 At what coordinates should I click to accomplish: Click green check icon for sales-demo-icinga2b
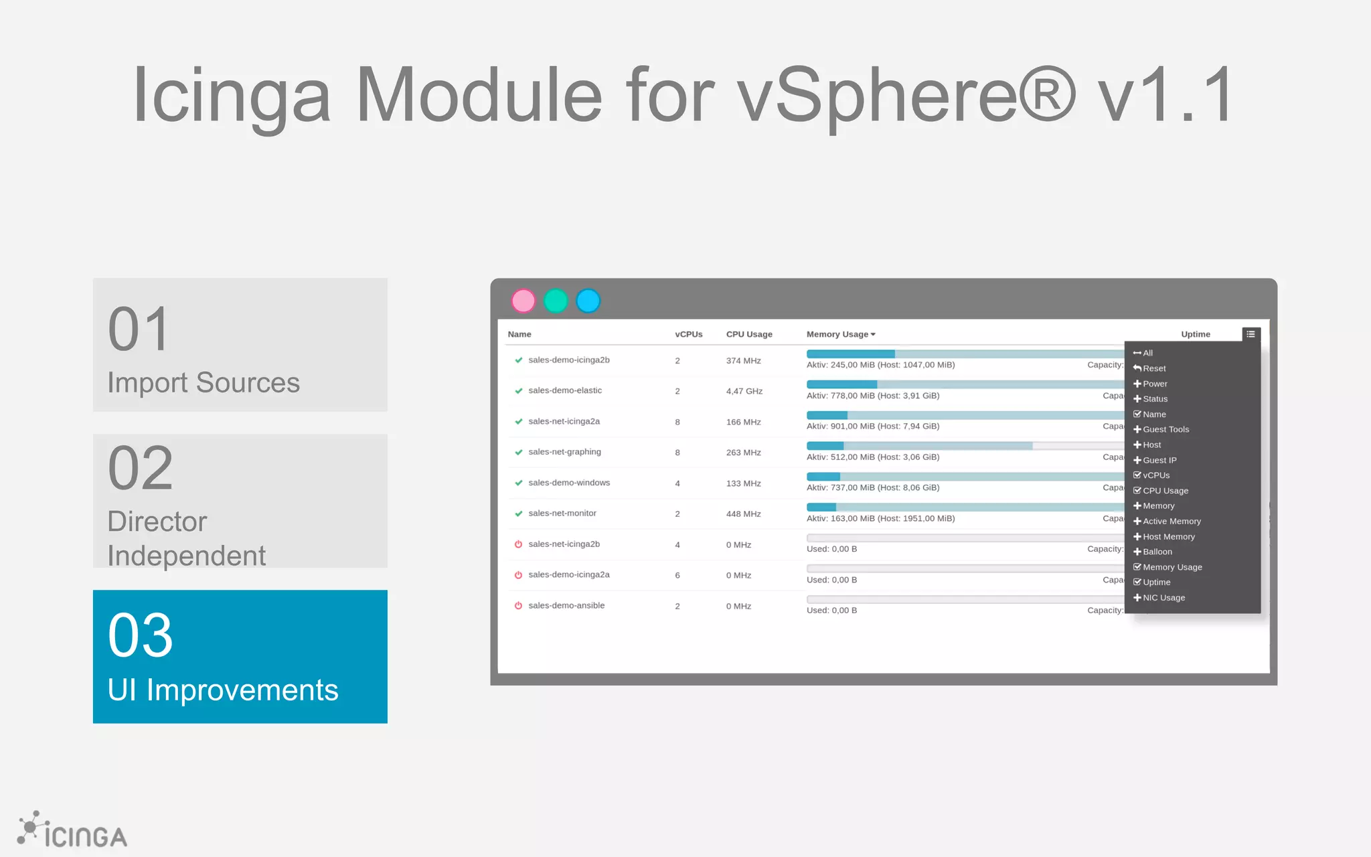(x=518, y=360)
